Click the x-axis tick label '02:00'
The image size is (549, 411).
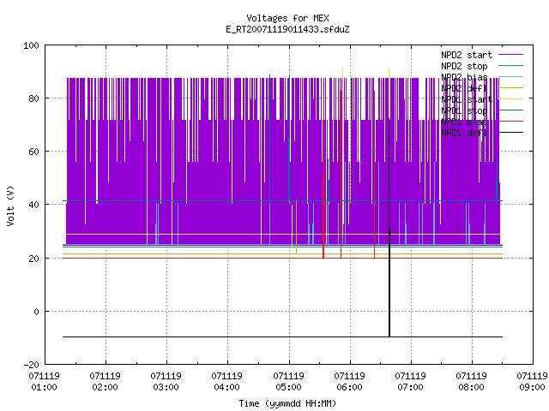pos(105,387)
